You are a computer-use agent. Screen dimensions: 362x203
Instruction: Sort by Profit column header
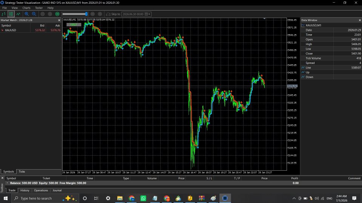point(295,178)
